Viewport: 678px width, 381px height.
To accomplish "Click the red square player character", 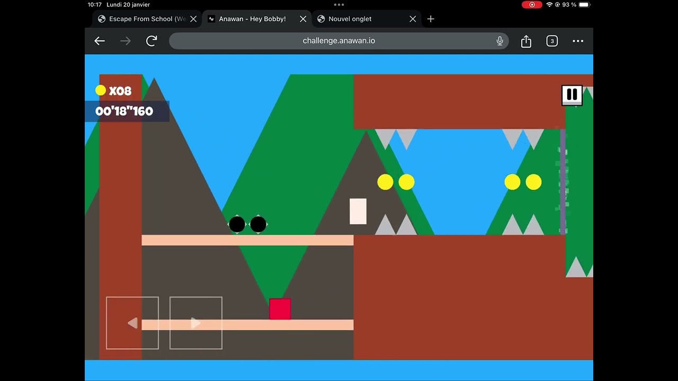I will pyautogui.click(x=280, y=309).
